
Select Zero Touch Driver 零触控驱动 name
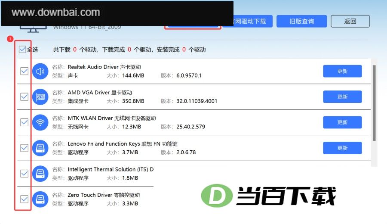coord(104,195)
